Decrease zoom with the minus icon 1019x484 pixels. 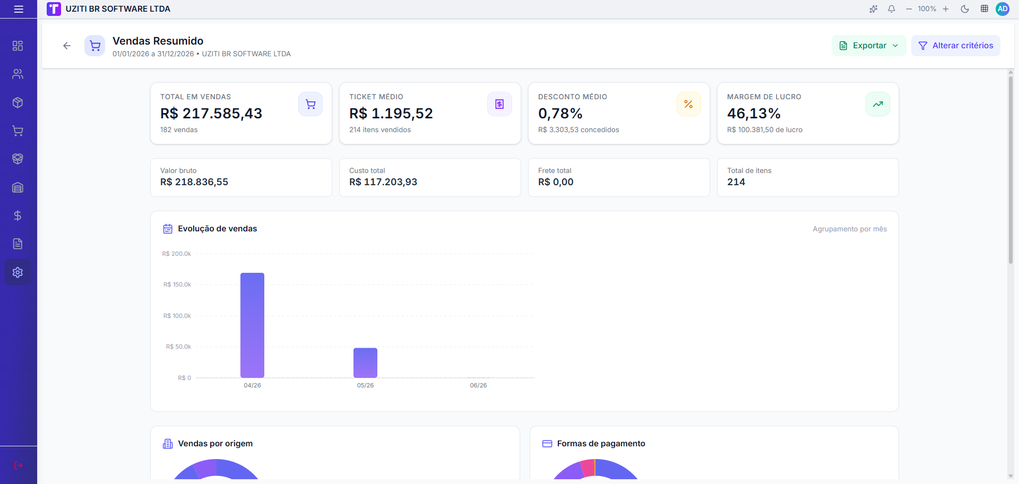click(x=909, y=9)
